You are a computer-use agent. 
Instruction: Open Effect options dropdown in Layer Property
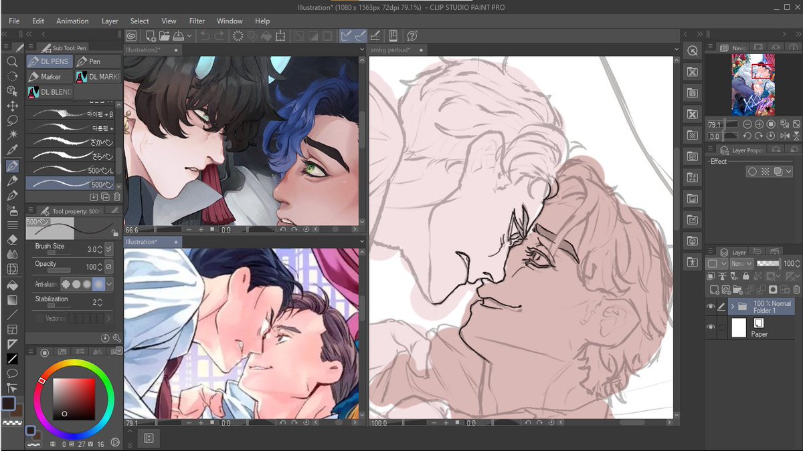pyautogui.click(x=789, y=172)
